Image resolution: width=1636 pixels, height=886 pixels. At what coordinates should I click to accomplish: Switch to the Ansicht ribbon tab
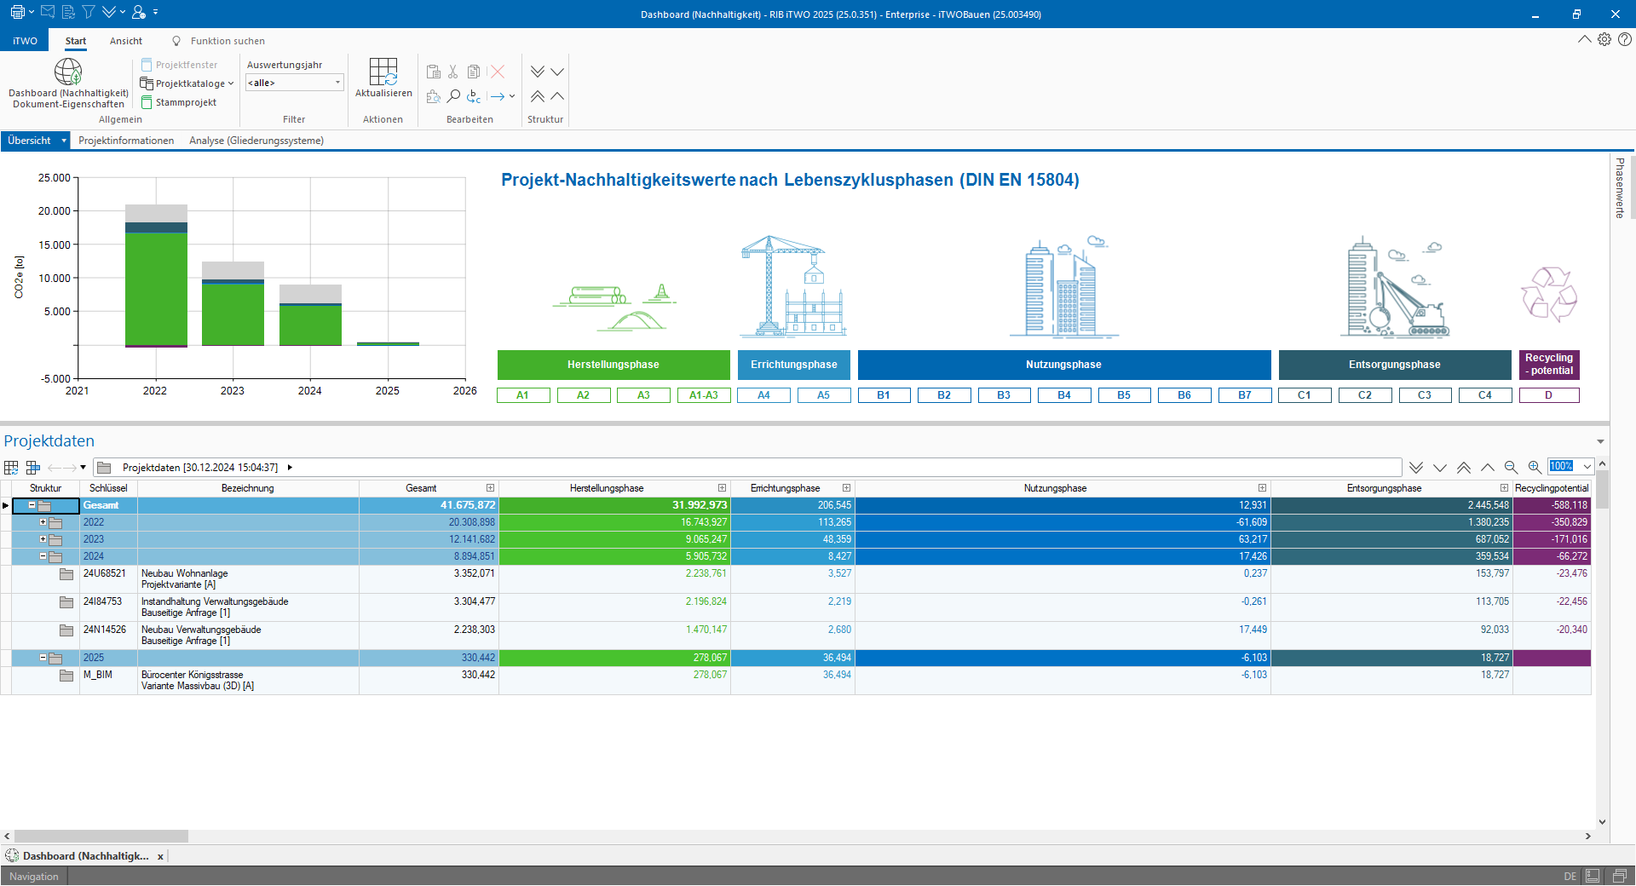click(x=126, y=41)
